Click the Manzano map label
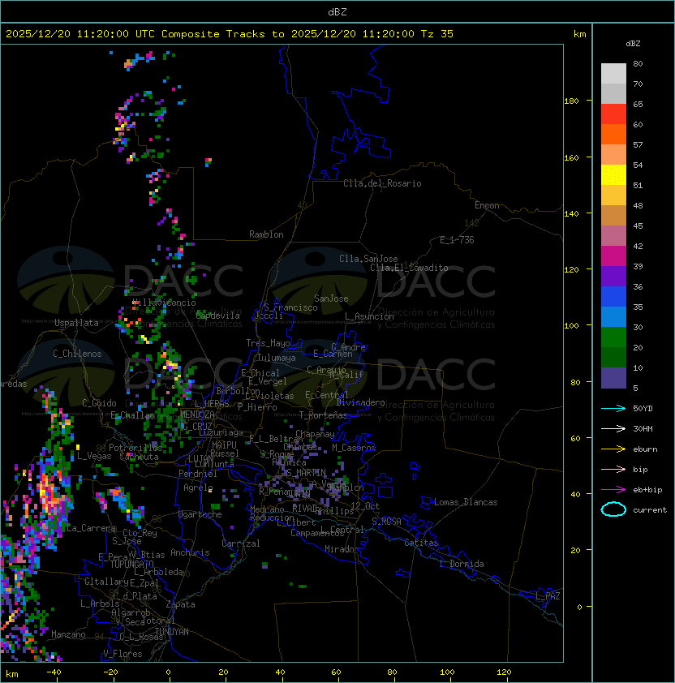 (x=68, y=634)
